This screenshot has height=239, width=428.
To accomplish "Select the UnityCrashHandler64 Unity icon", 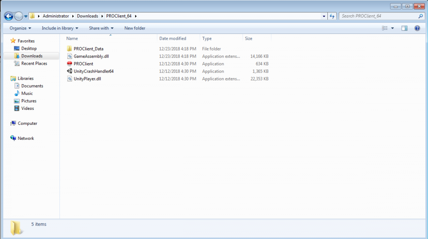I will point(70,71).
